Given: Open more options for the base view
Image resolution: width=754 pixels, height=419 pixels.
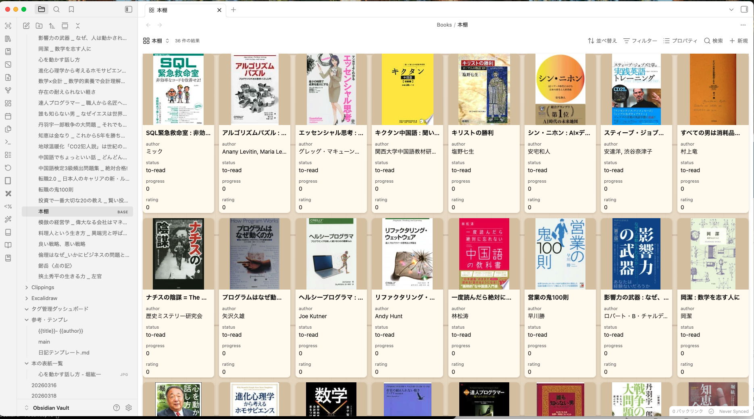Looking at the screenshot, I should coord(743,25).
